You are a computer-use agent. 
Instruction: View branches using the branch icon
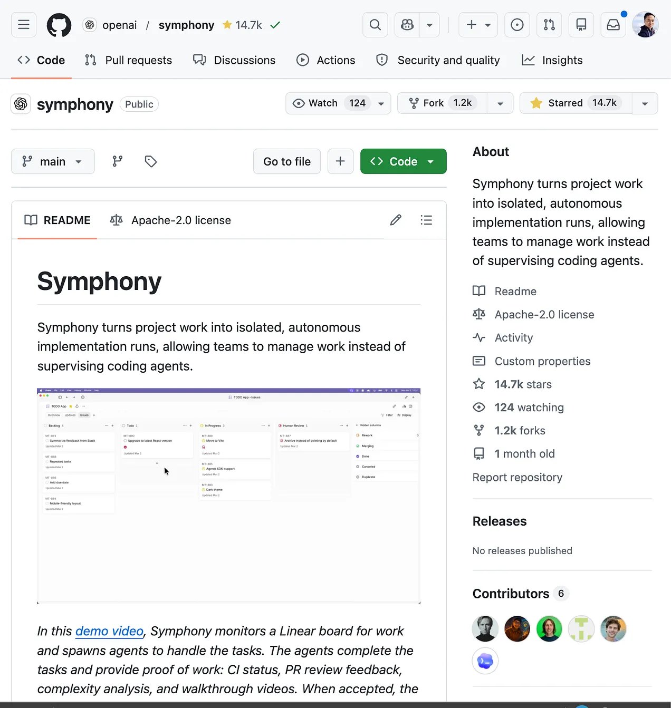pyautogui.click(x=118, y=161)
